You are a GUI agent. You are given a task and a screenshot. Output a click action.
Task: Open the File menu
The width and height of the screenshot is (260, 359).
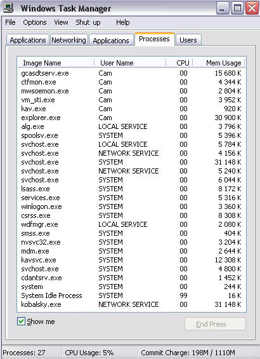[10, 22]
